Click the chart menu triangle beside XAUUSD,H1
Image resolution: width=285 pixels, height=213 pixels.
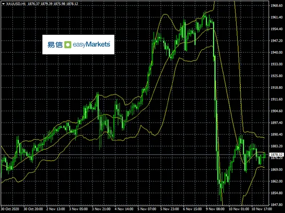(3, 4)
